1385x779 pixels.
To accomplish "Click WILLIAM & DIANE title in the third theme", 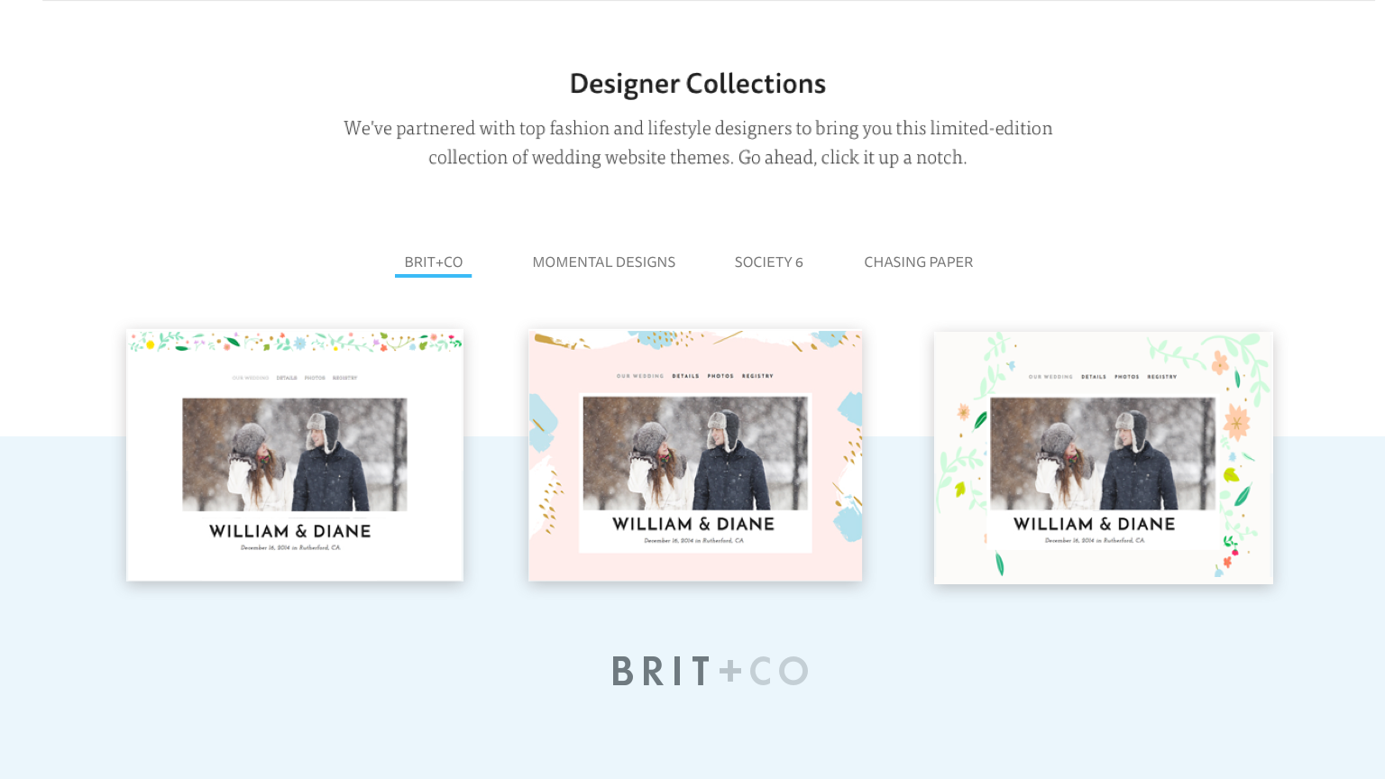I will pyautogui.click(x=1095, y=524).
